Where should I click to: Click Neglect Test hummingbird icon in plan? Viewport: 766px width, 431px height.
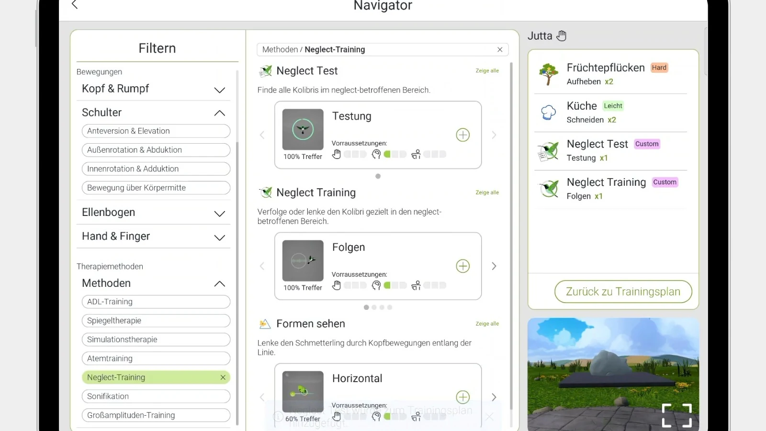(548, 151)
